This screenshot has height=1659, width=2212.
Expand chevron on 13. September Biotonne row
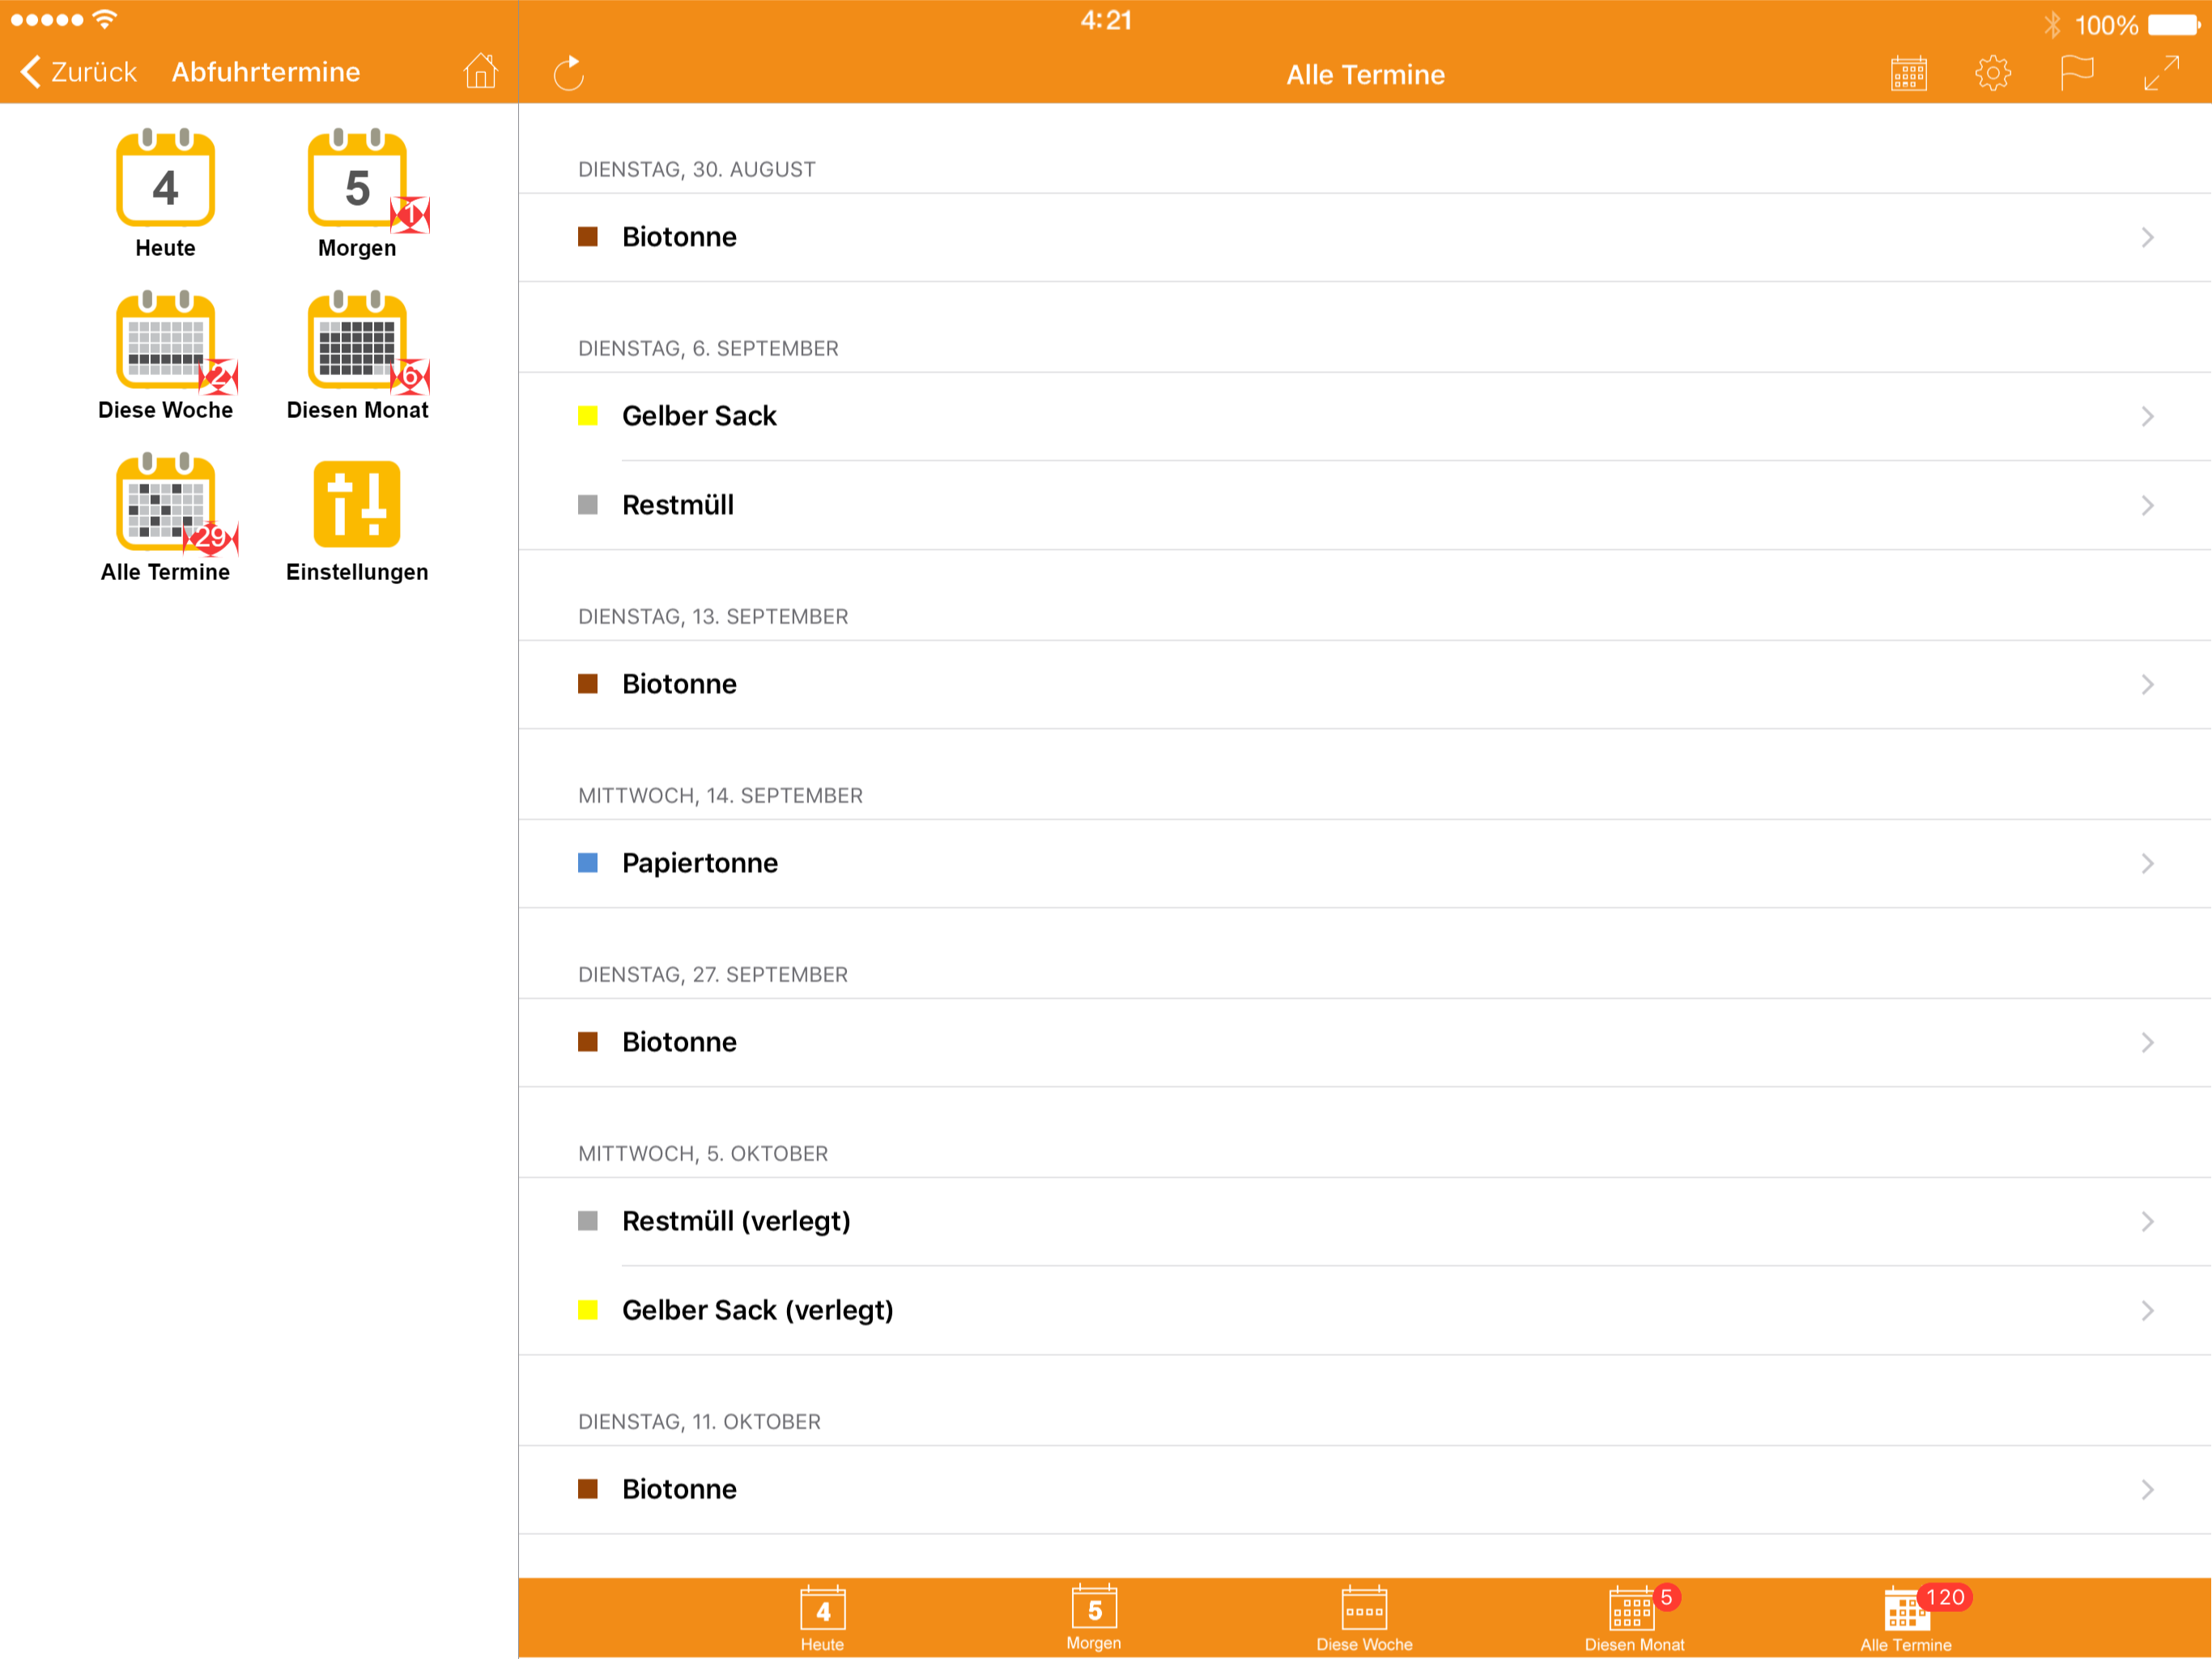point(2147,684)
